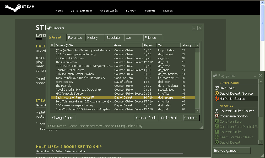Click the Half-Life 2 game icon
The height and width of the screenshot is (158, 265).
(217, 88)
